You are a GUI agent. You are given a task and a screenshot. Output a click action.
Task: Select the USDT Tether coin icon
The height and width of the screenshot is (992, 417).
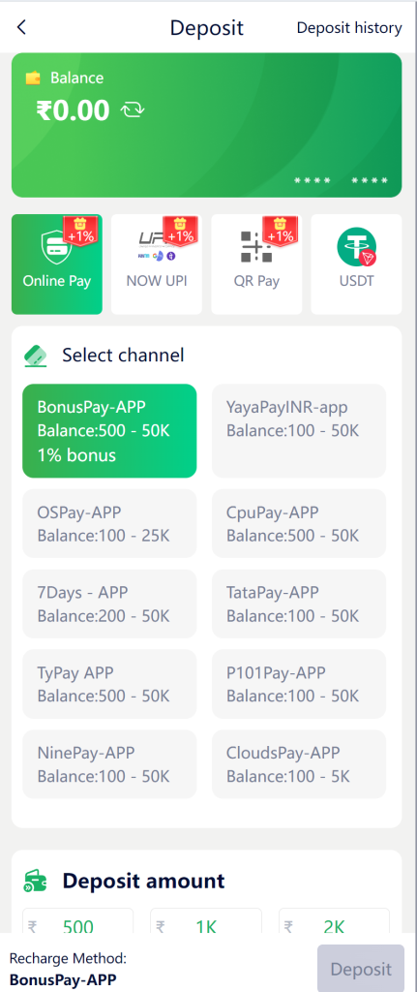pos(357,247)
